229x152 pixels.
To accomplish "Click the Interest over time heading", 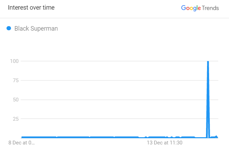I will [x=31, y=8].
